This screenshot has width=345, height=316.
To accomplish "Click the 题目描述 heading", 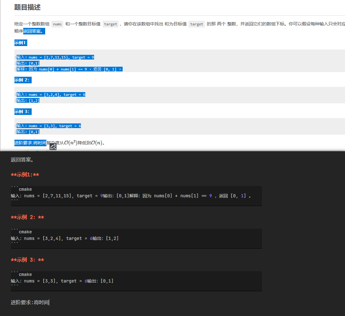I will (x=28, y=7).
